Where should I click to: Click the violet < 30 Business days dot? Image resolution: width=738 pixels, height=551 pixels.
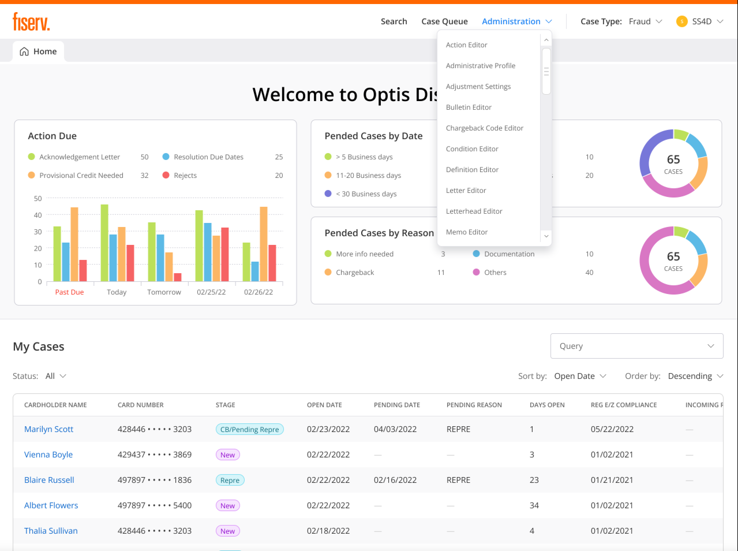tap(328, 193)
